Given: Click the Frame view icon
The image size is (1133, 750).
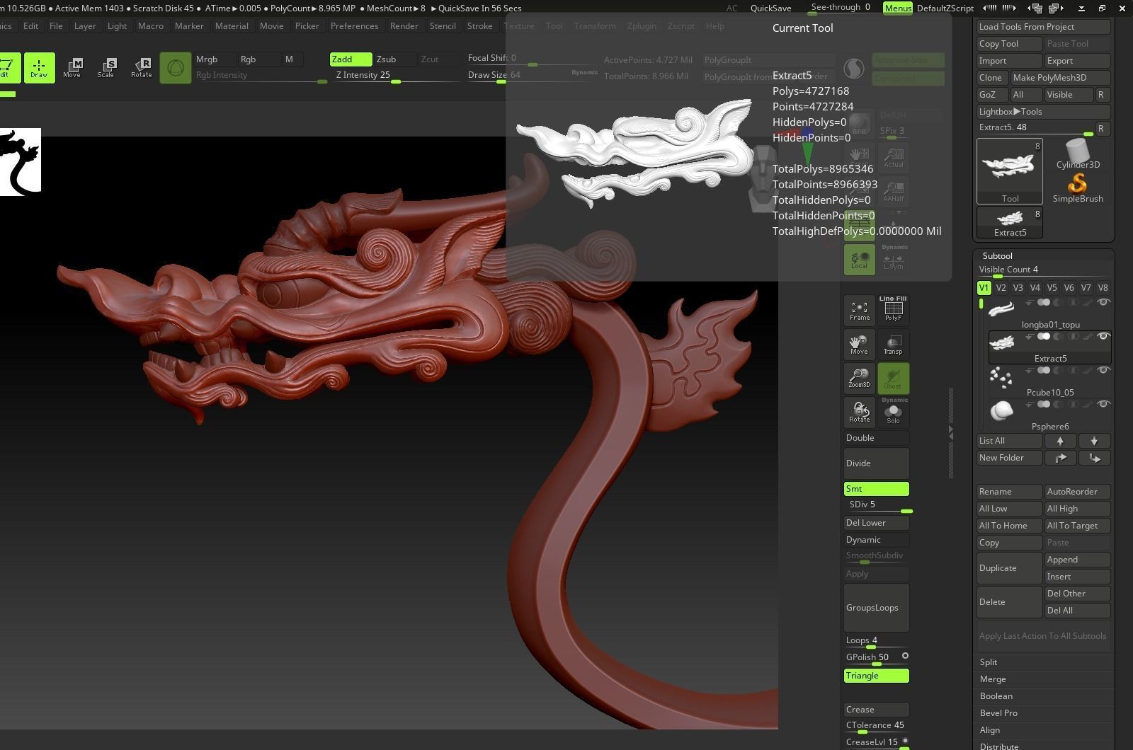Looking at the screenshot, I should (859, 310).
